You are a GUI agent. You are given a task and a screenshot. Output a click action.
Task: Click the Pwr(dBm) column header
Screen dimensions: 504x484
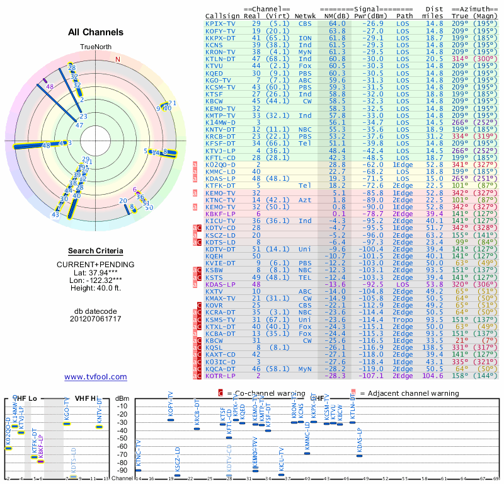(370, 16)
